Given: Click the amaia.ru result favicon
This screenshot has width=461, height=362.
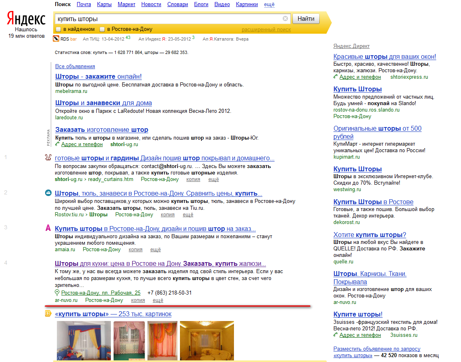Looking at the screenshot, I should 48,228.
